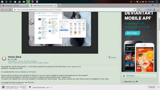This screenshot has width=160, height=90.
Task: Close the Vertex iPack tab
Action: [x=55, y=5]
